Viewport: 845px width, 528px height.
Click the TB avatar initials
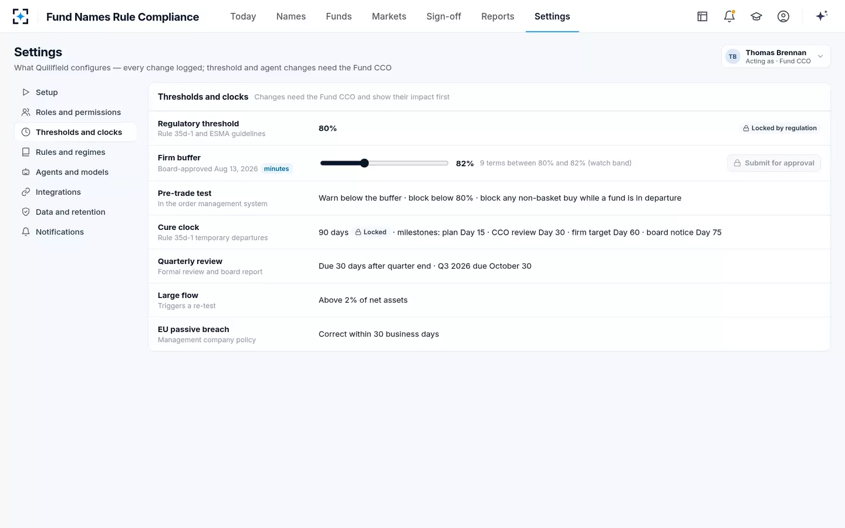pos(732,56)
